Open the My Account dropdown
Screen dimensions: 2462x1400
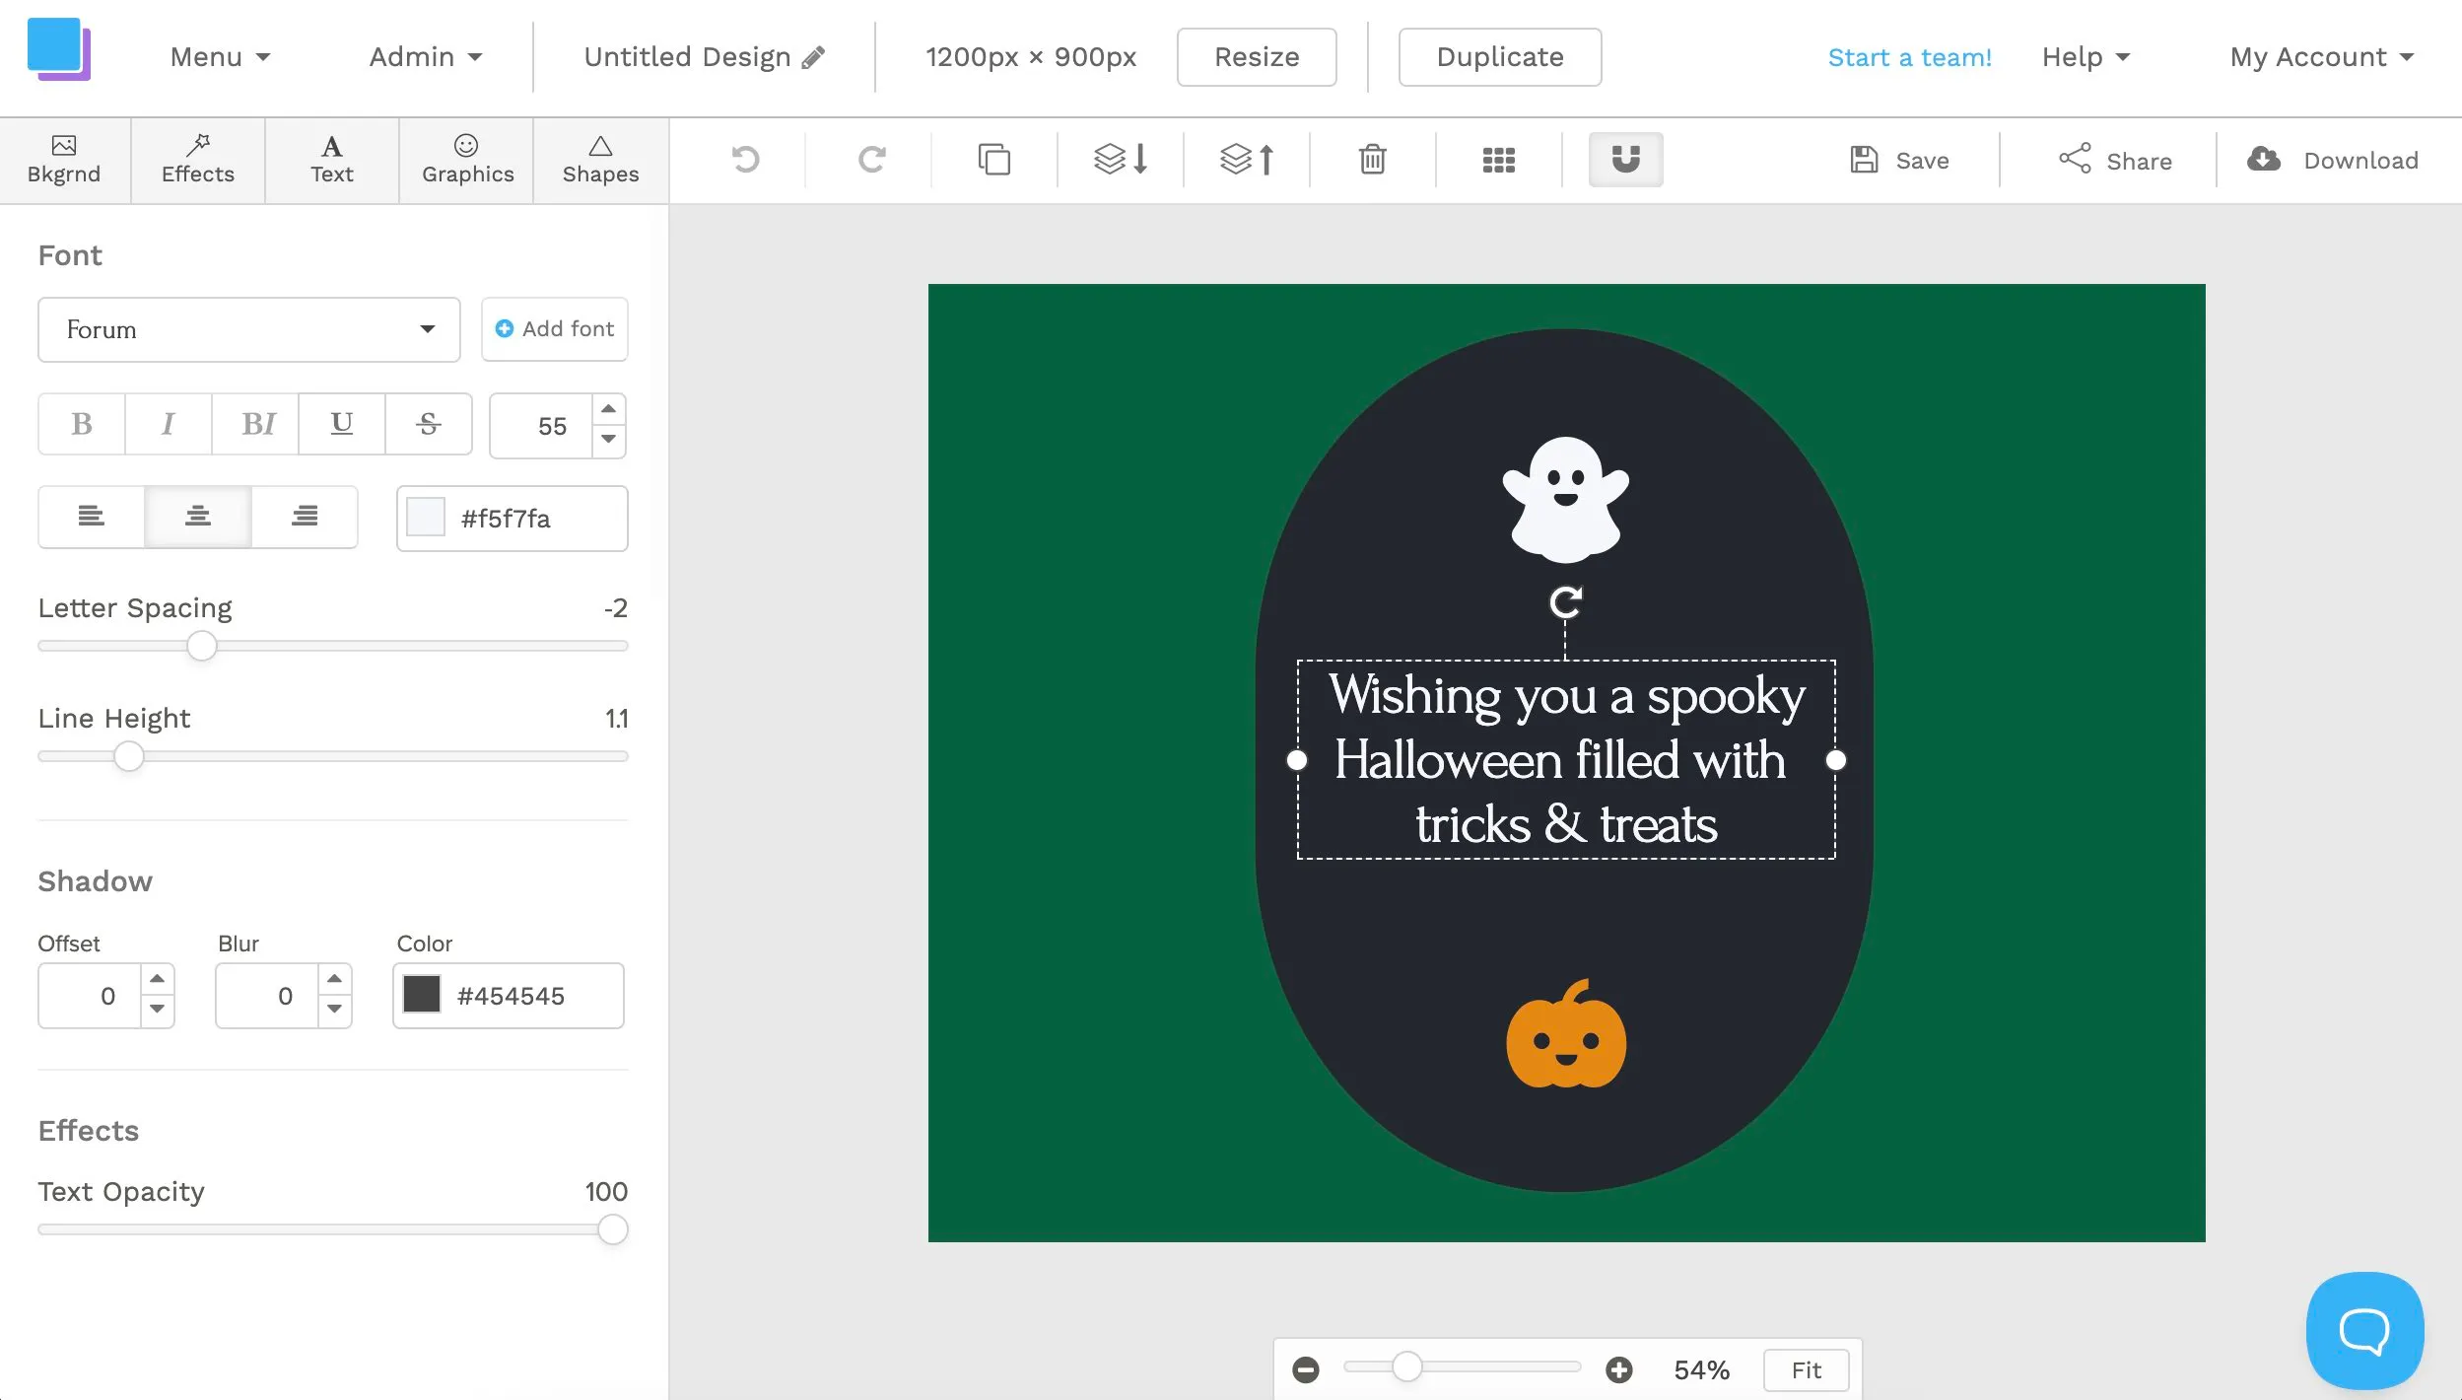pos(2322,57)
